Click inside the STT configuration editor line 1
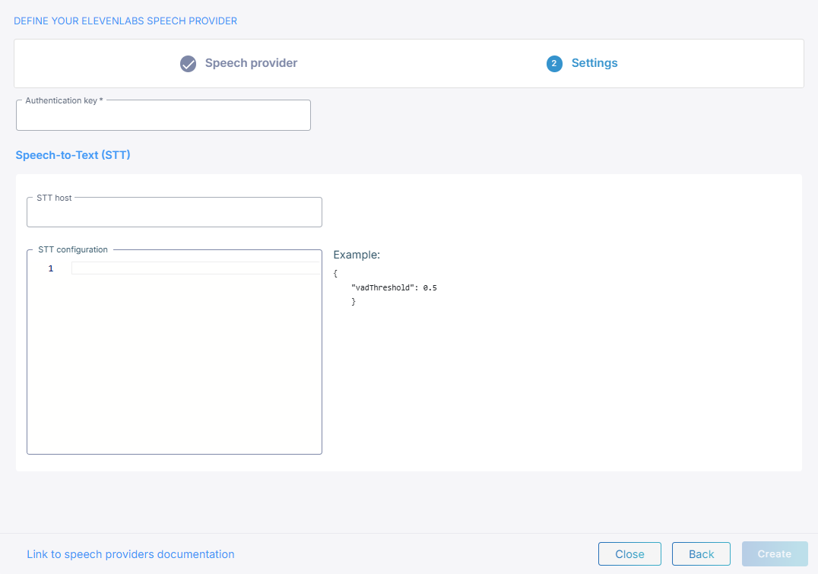 click(x=195, y=268)
